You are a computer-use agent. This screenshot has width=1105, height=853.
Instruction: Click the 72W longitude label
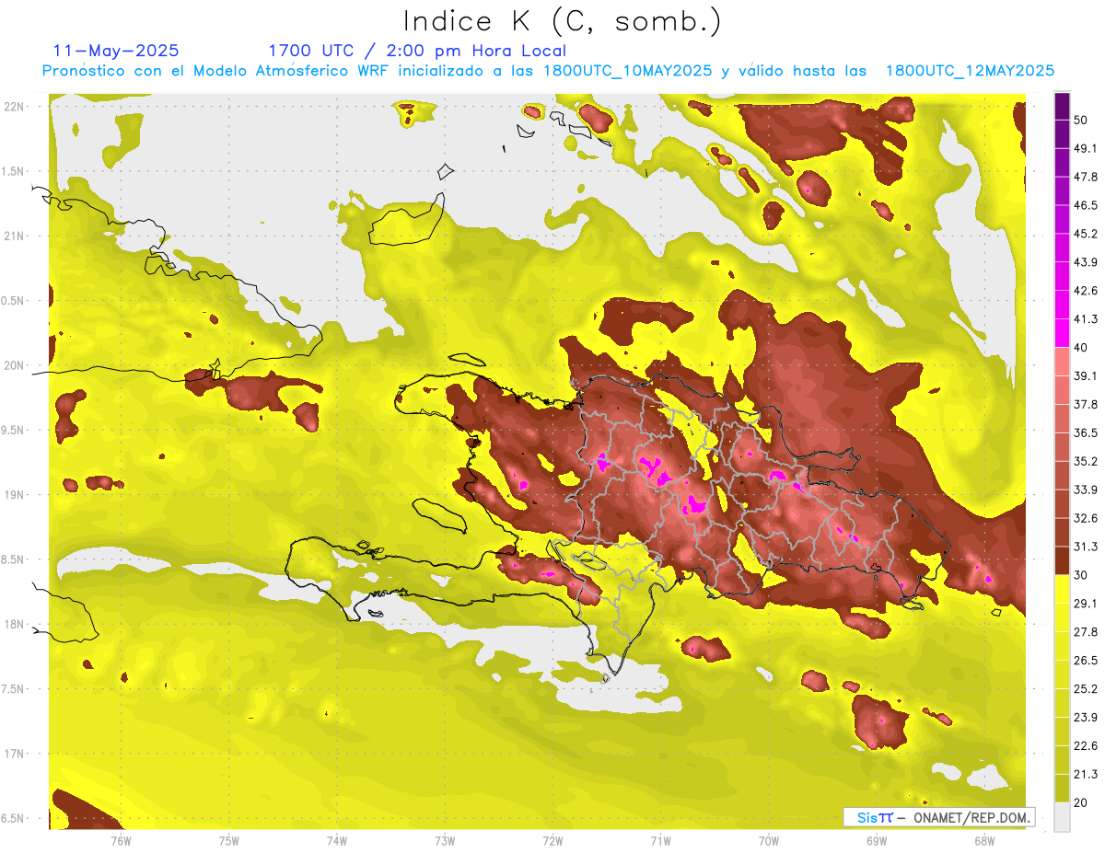tap(552, 841)
